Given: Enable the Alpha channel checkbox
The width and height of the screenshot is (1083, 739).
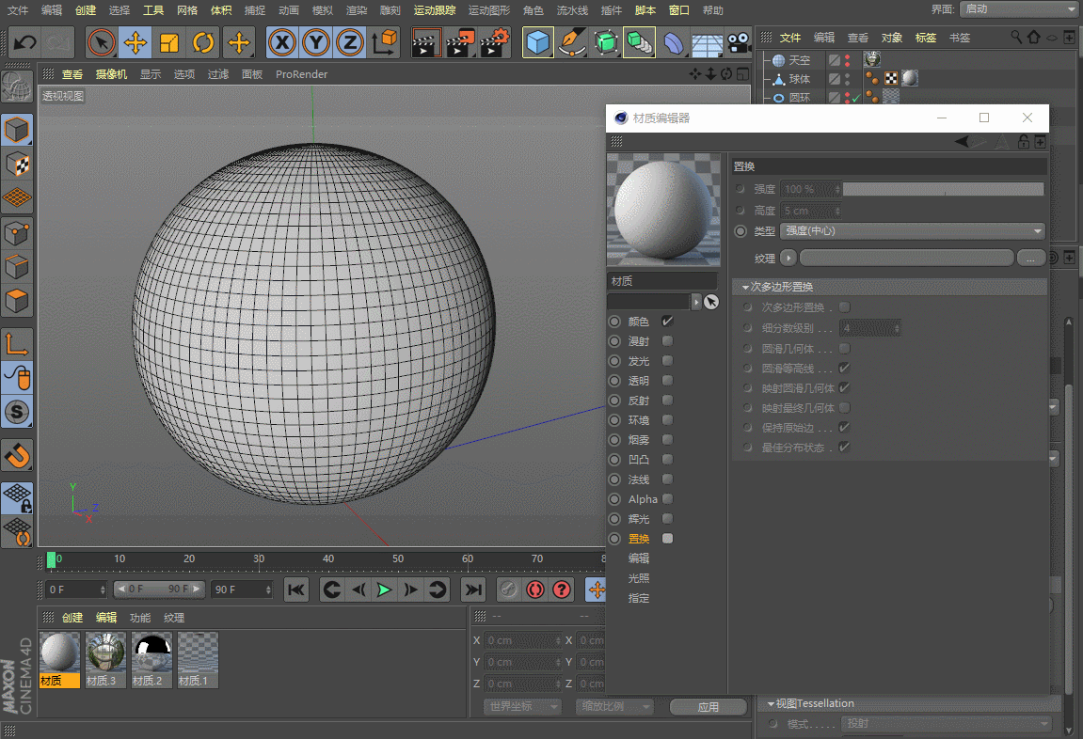Looking at the screenshot, I should [667, 499].
